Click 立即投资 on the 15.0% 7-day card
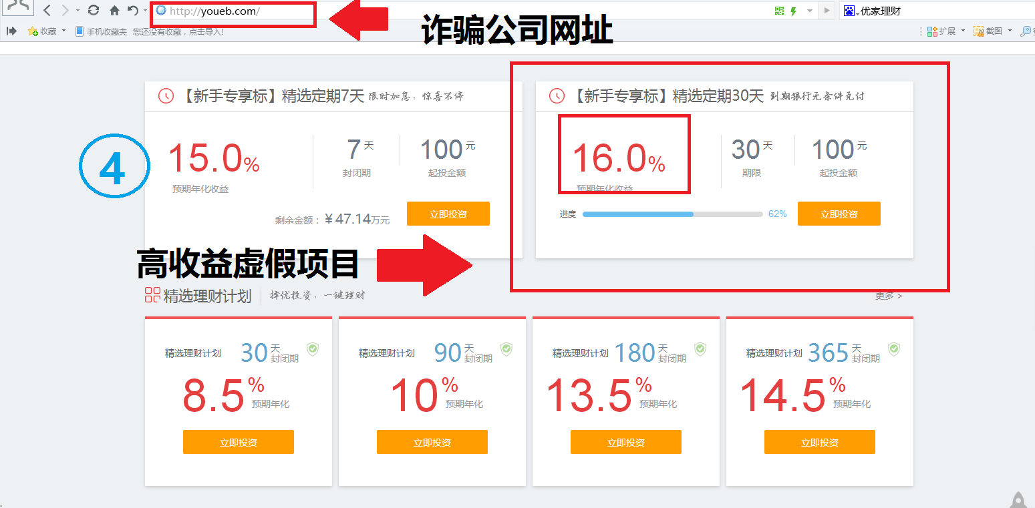This screenshot has height=508, width=1035. click(448, 214)
